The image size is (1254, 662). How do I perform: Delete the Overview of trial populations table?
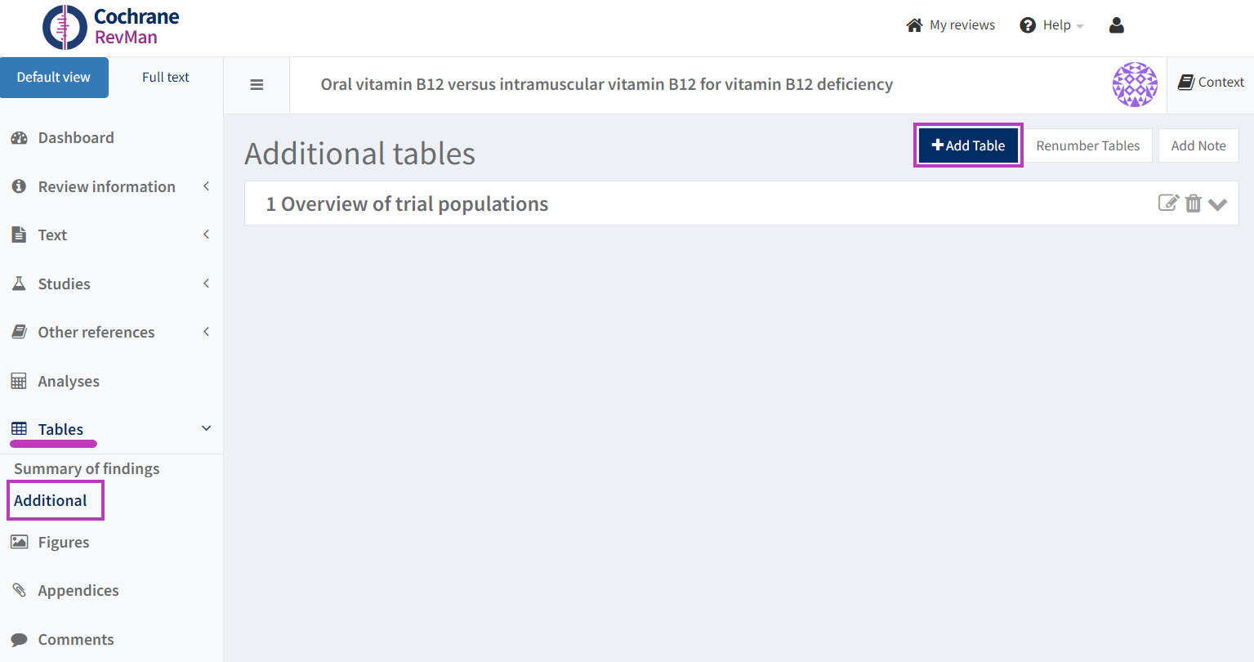[x=1194, y=204]
